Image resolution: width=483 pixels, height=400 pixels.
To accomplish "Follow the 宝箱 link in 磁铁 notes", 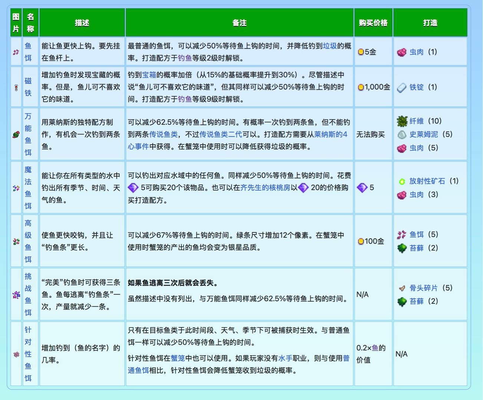I will click(x=149, y=75).
